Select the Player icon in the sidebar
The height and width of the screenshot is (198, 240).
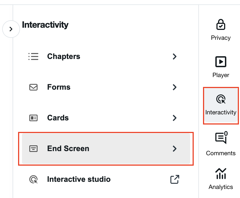[x=221, y=62]
